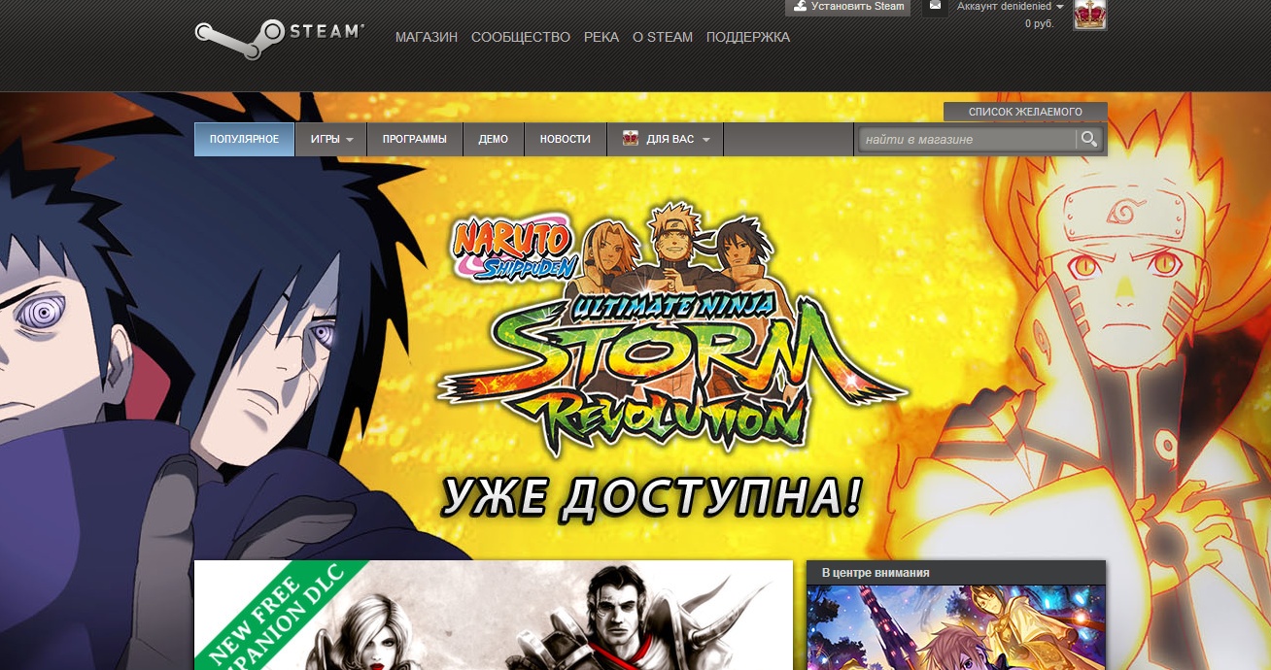Viewport: 1271px width, 670px height.
Task: Expand the Аккаунт denidenied dropdown
Action: [x=1011, y=6]
